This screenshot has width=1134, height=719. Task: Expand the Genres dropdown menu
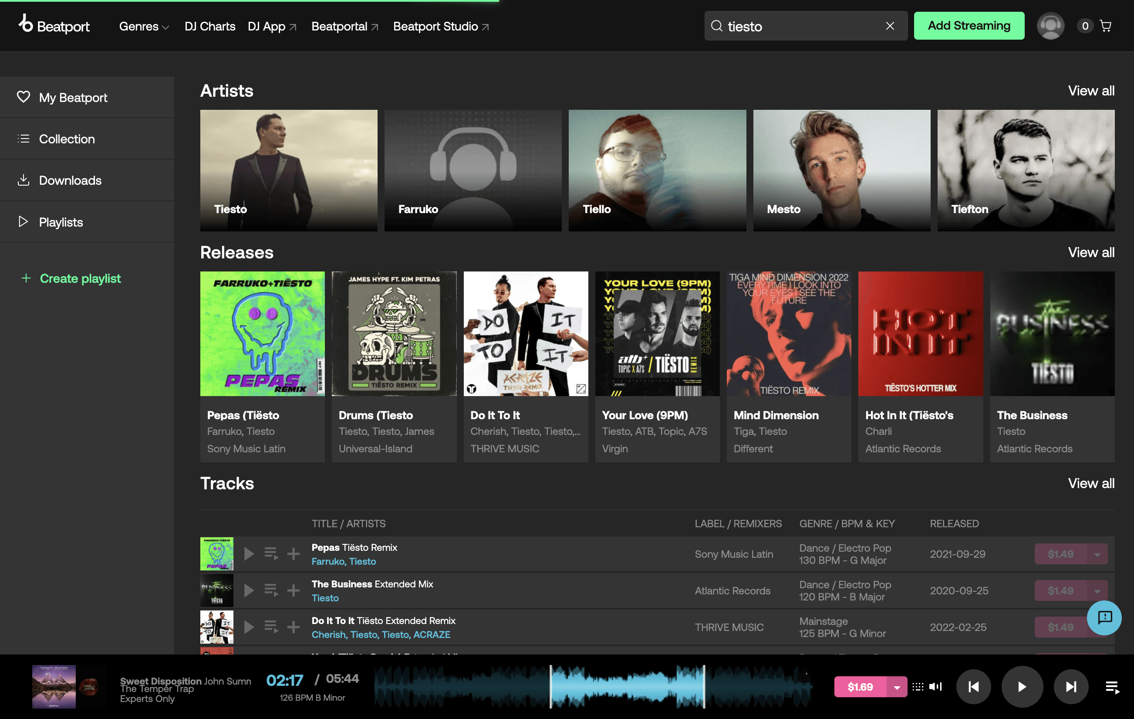click(x=144, y=27)
